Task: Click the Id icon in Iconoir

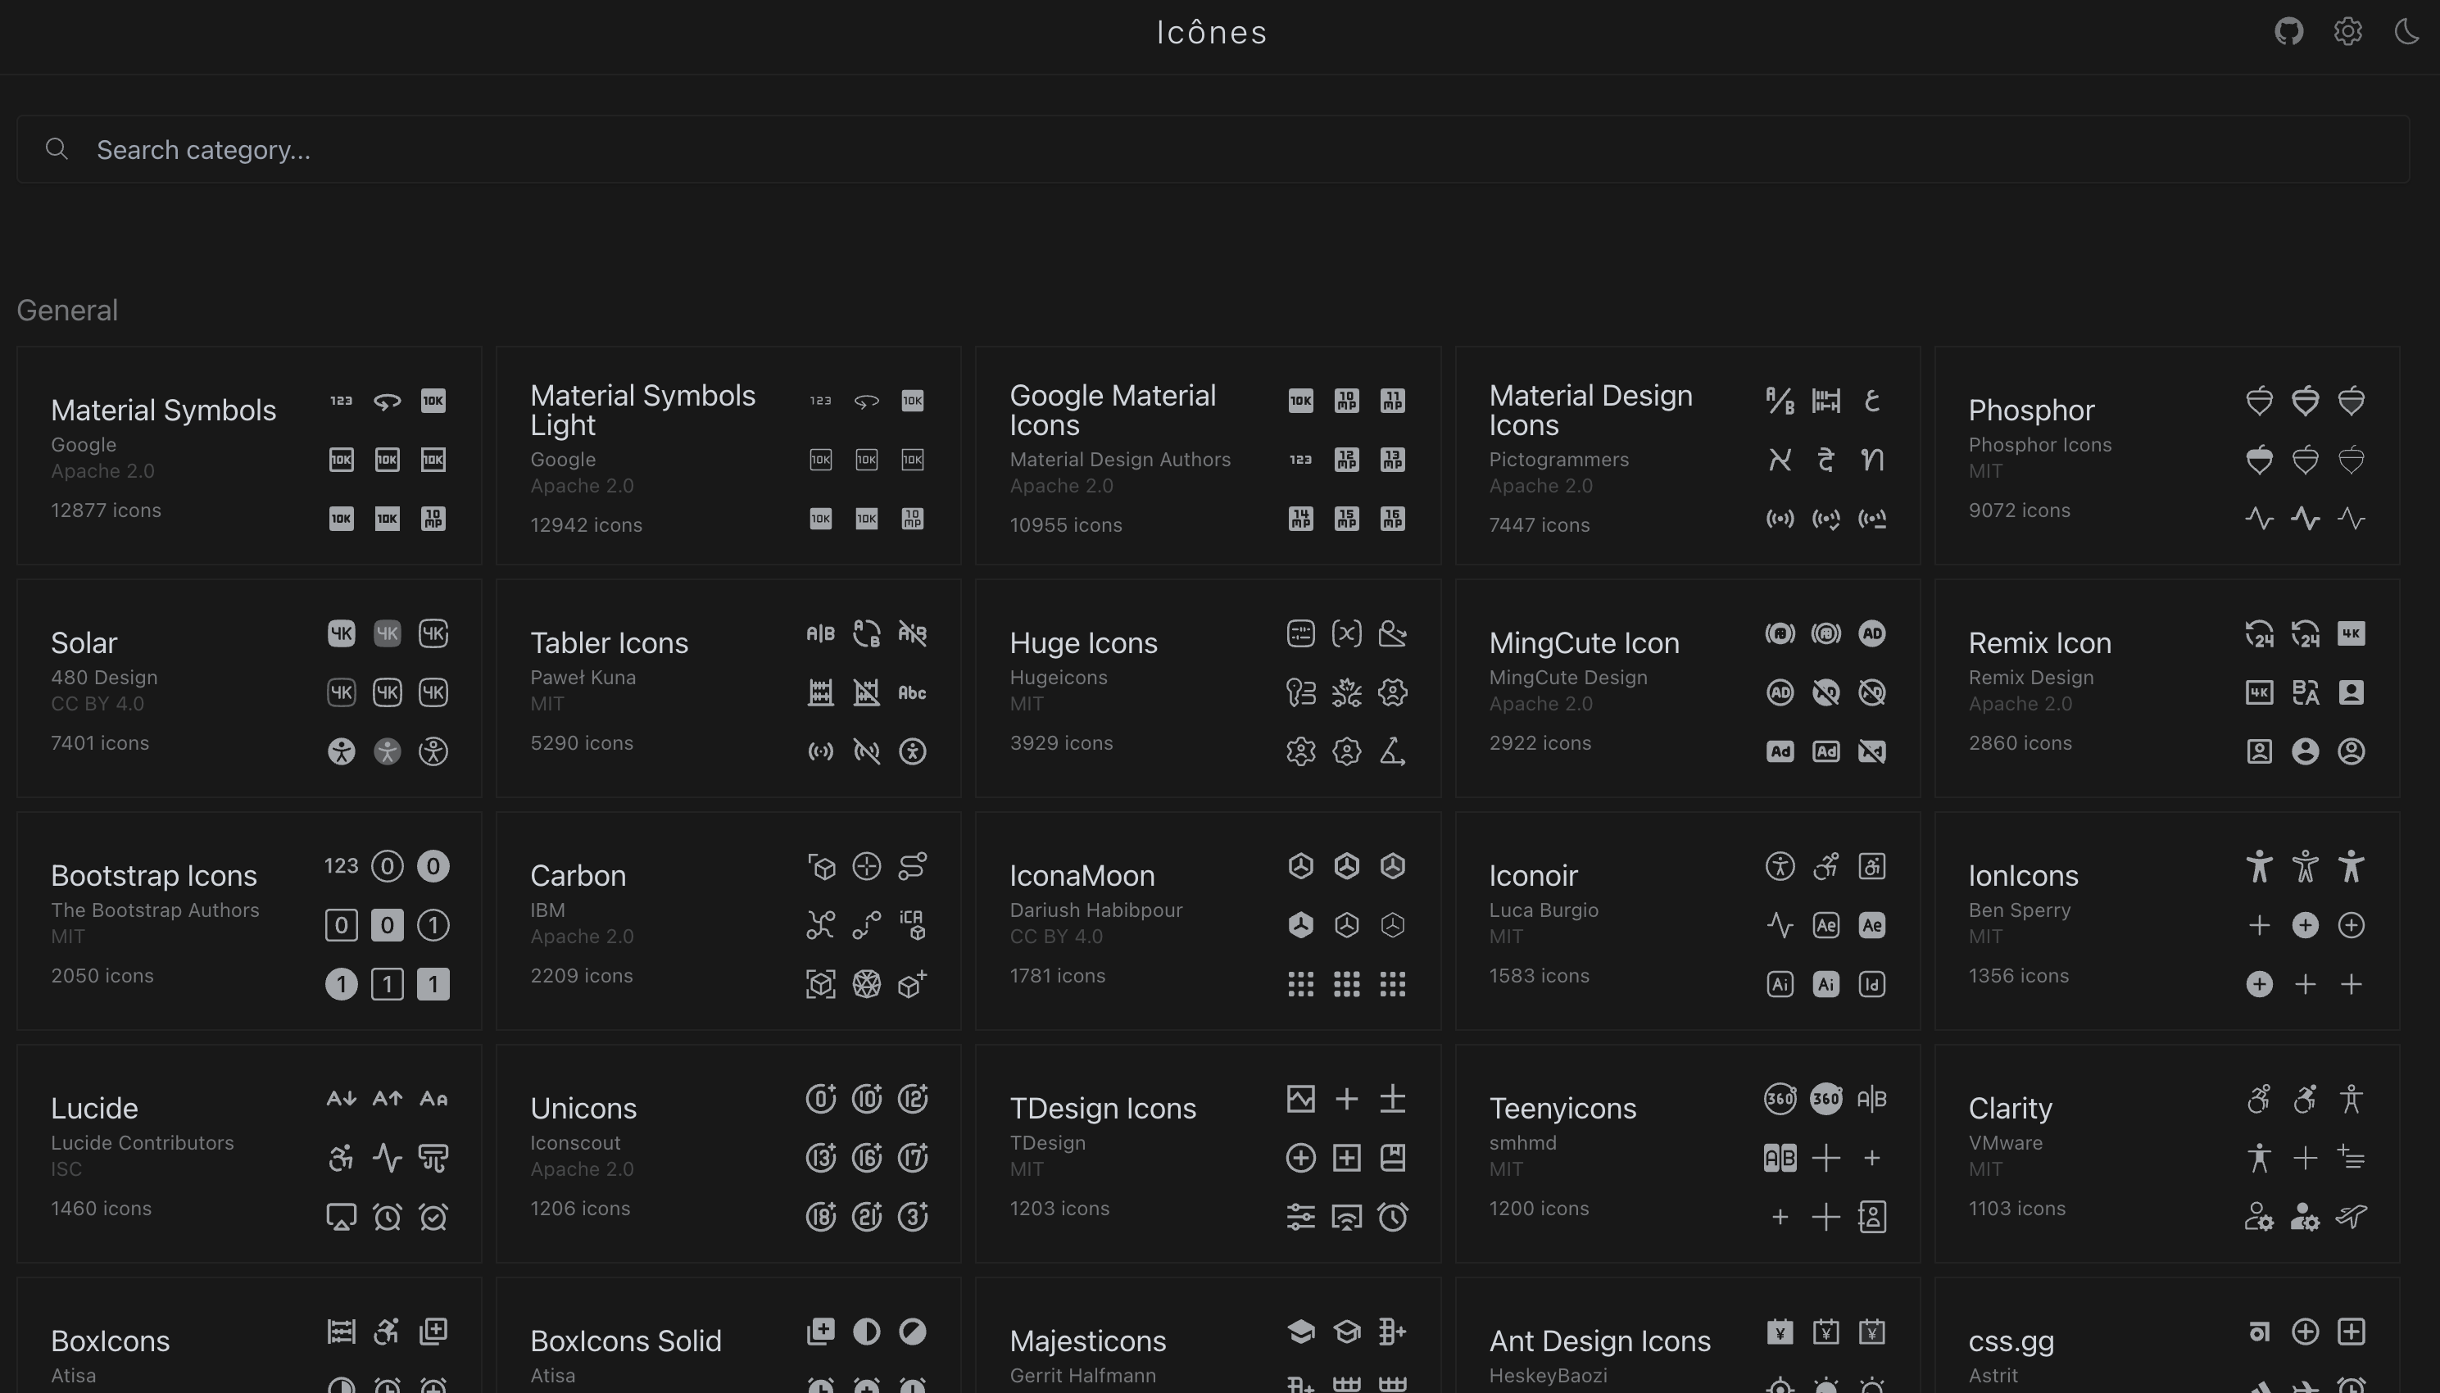Action: pyautogui.click(x=1872, y=983)
